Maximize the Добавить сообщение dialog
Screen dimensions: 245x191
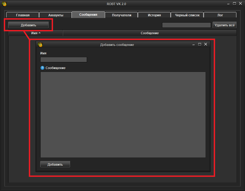(x=200, y=44)
